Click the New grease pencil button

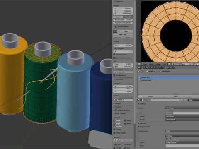coord(125,31)
